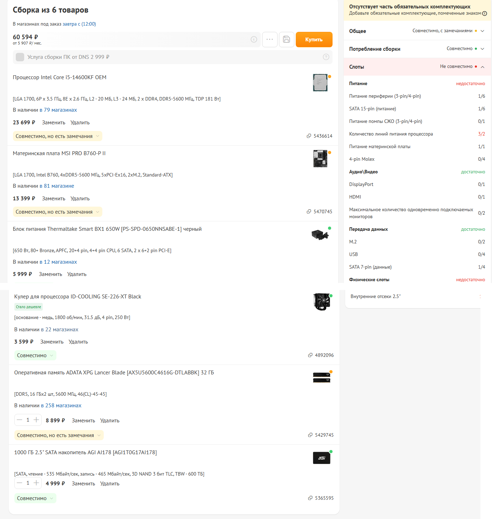The height and width of the screenshot is (519, 492).
Task: Select the 'SATA 15-pin (питание)' row
Action: (417, 109)
